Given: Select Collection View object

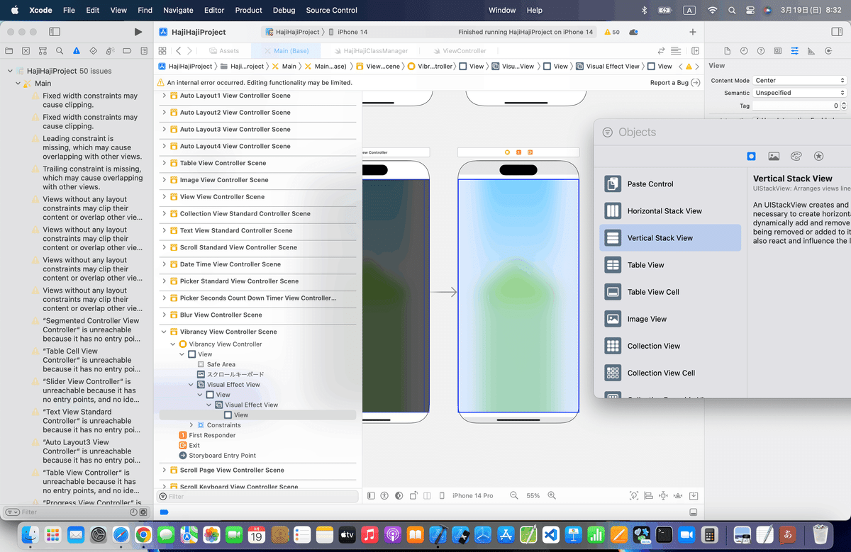Looking at the screenshot, I should point(670,346).
